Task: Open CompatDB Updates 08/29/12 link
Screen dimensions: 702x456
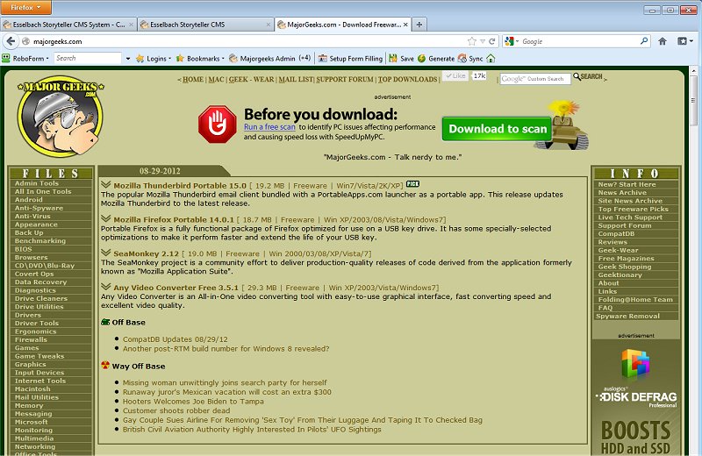Action: [175, 339]
